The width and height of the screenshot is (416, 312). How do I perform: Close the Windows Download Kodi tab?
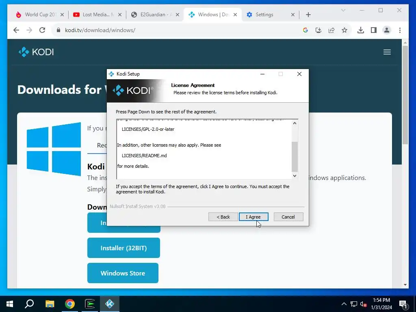pyautogui.click(x=235, y=15)
